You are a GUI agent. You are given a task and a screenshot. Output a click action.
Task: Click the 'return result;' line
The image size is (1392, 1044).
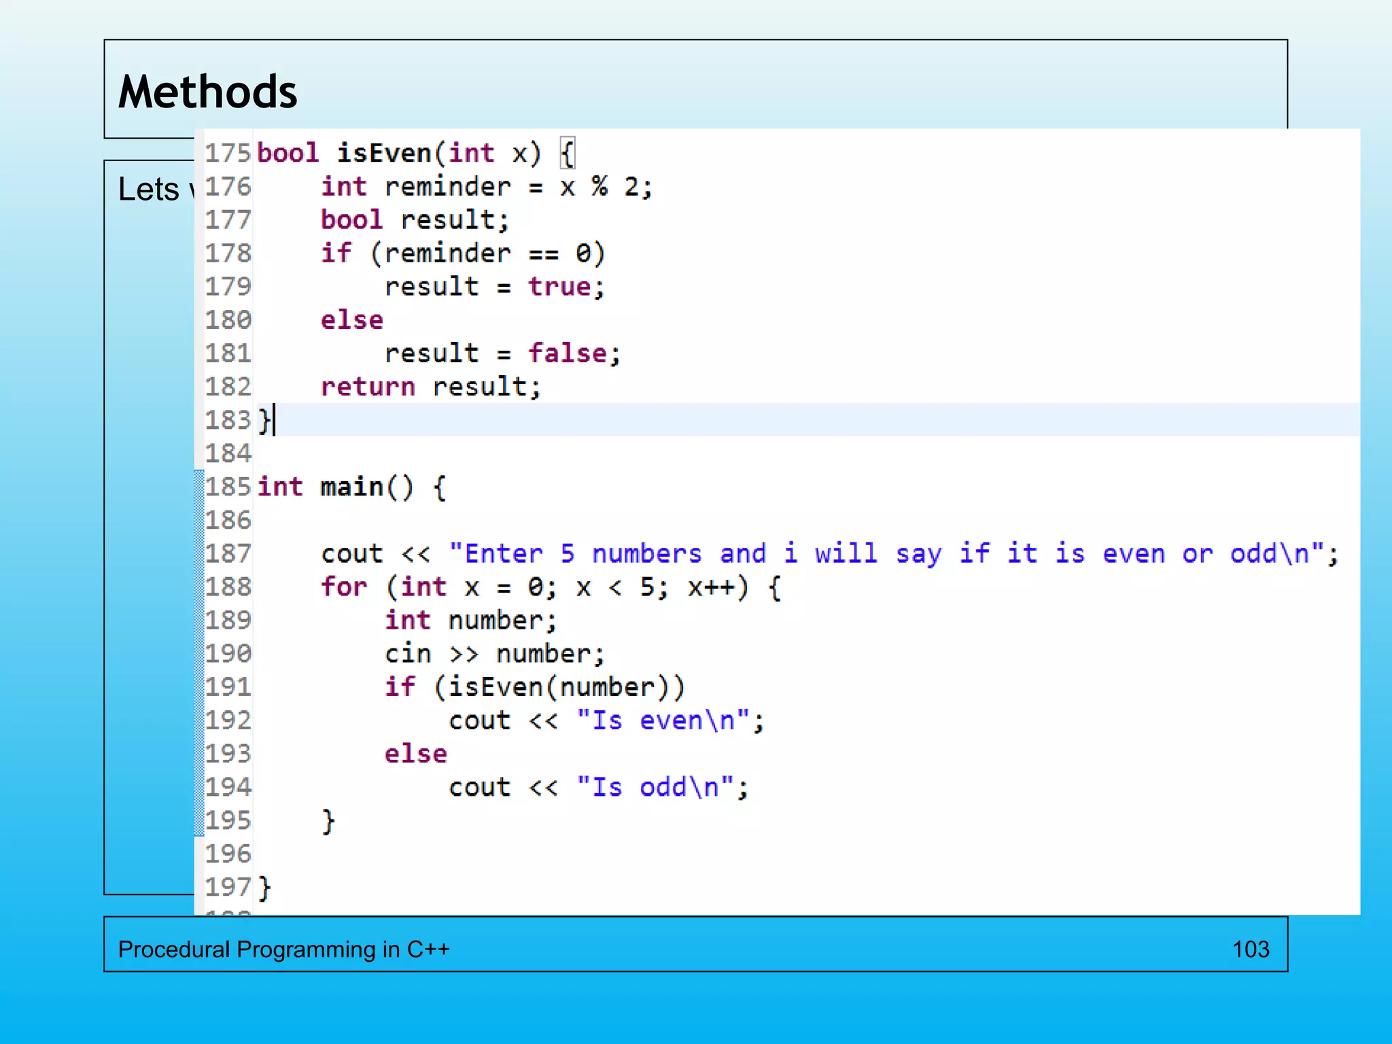[x=431, y=386]
